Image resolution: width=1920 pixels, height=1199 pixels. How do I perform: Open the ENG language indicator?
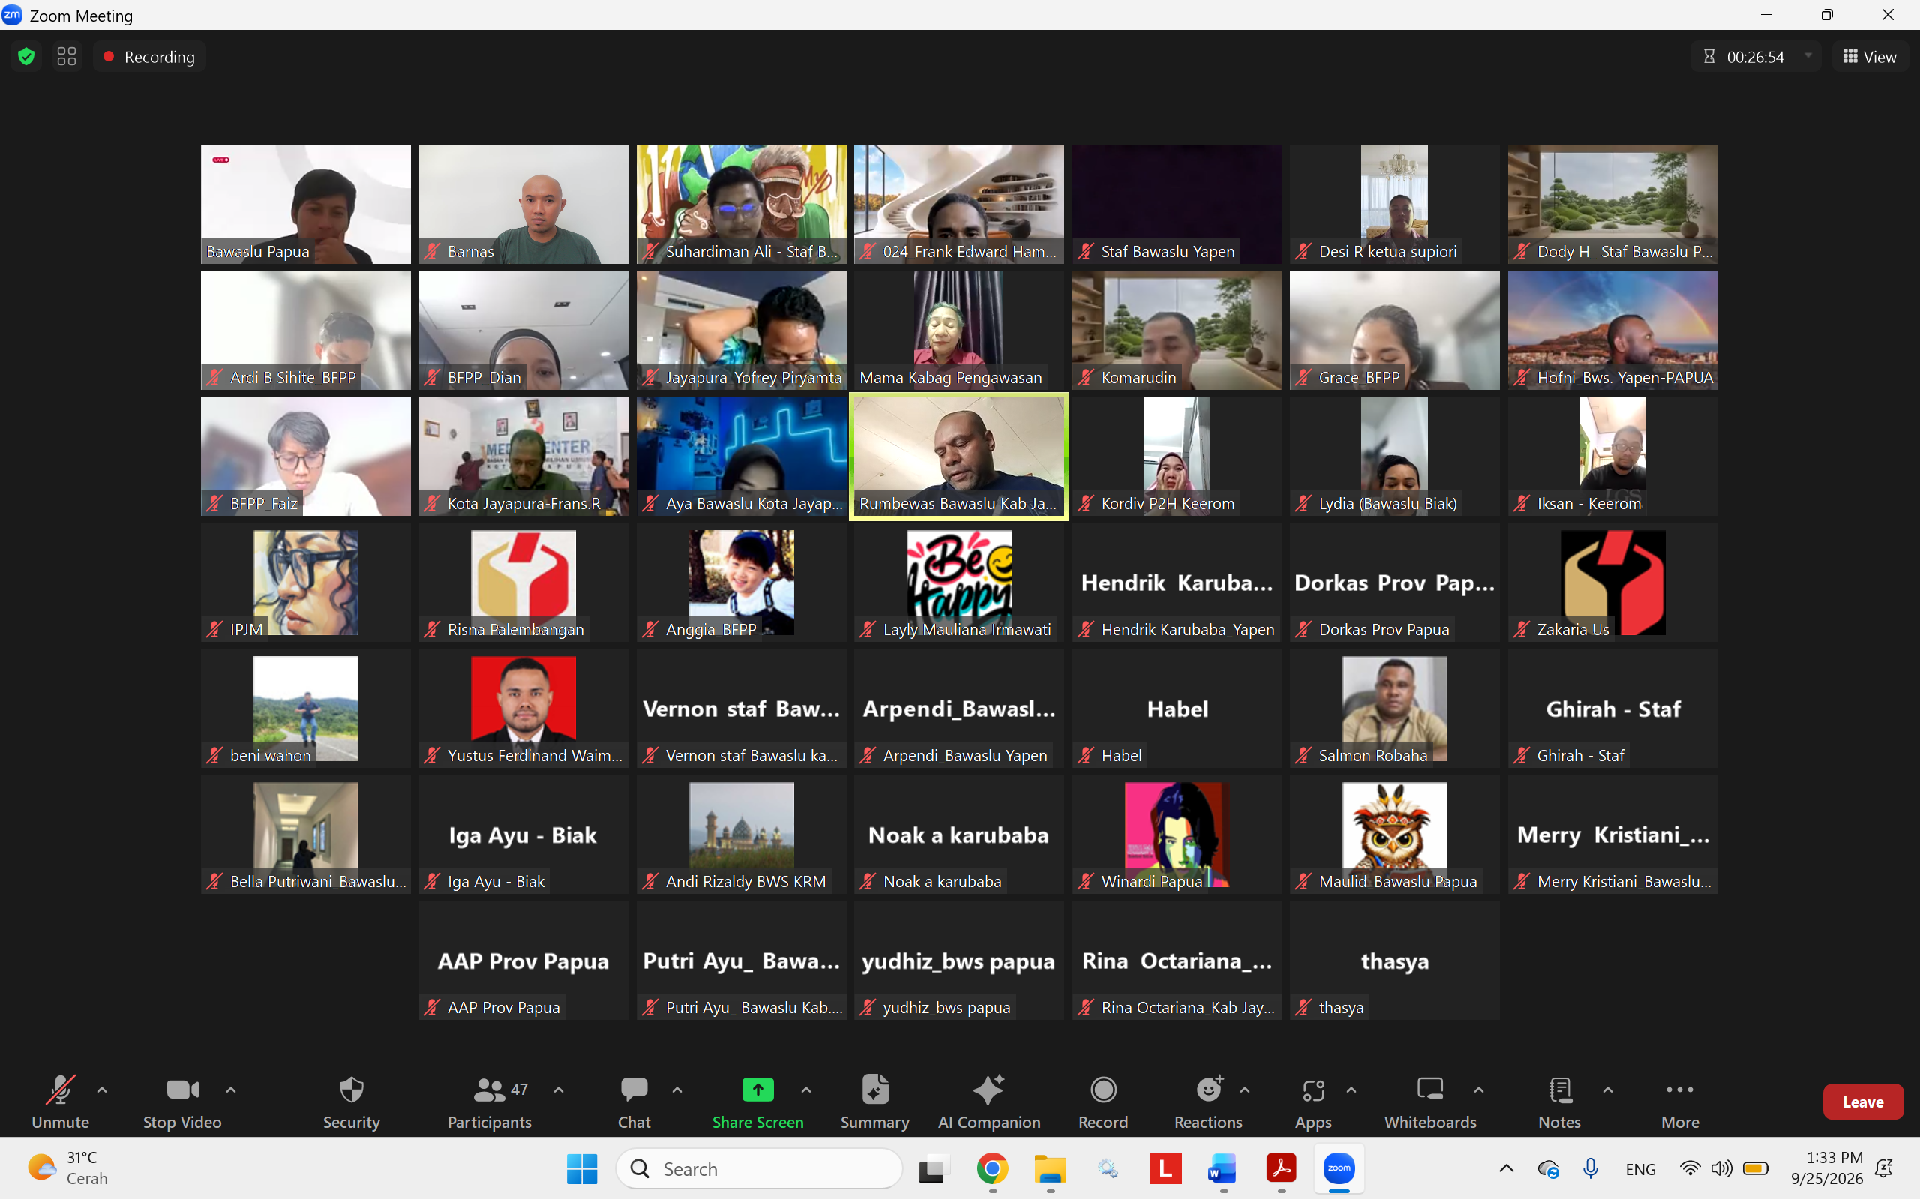1640,1169
